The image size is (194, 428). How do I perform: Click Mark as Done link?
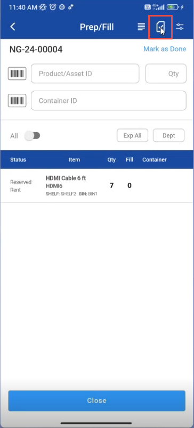pos(165,49)
